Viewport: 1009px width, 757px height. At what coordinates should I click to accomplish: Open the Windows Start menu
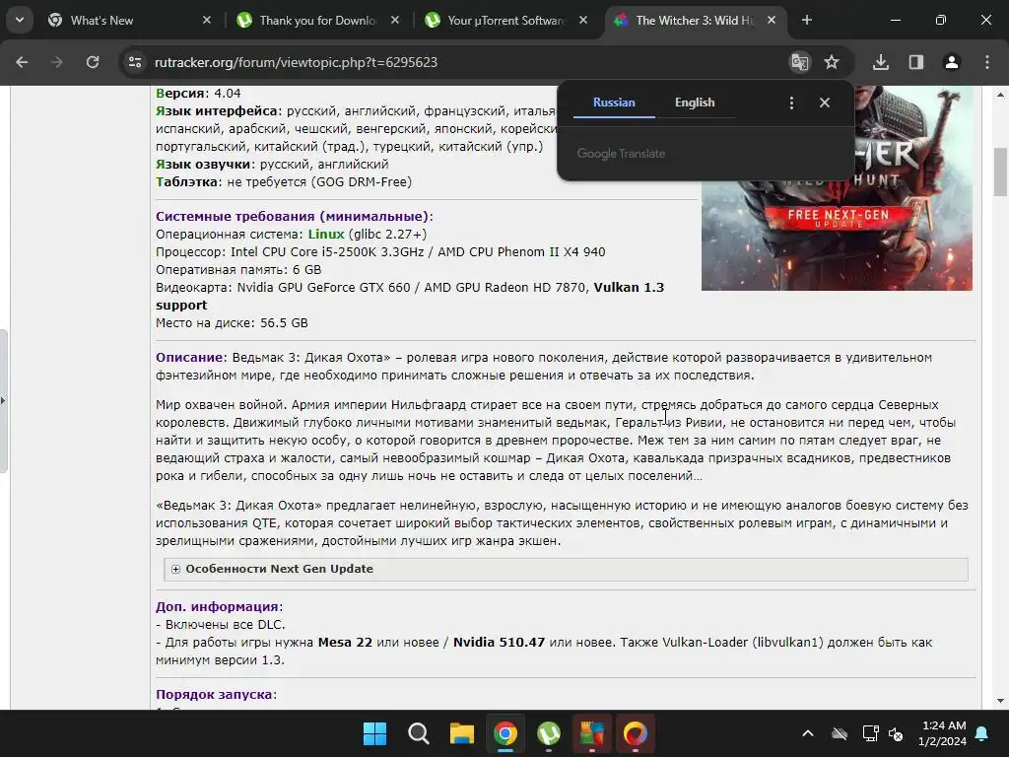(x=374, y=733)
